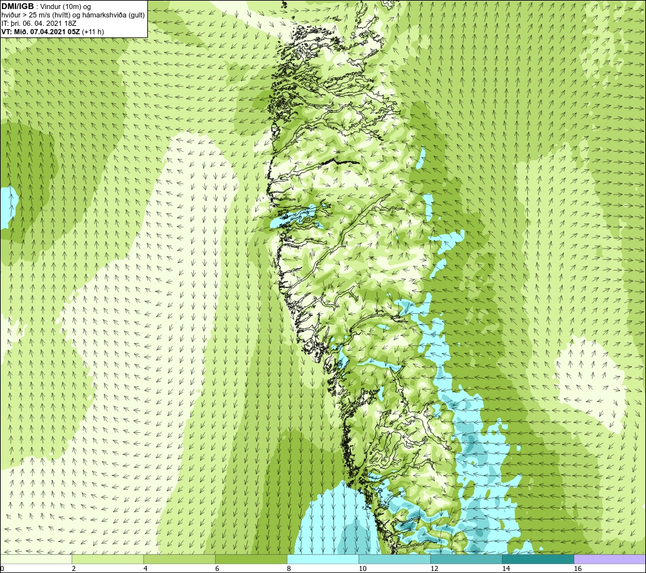646x573 pixels.
Task: Click the cyan 10–12 m/s legend swatch
Action: tap(395, 559)
